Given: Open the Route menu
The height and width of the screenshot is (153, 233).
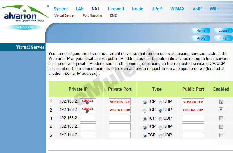Looking at the screenshot, I should point(138,9).
